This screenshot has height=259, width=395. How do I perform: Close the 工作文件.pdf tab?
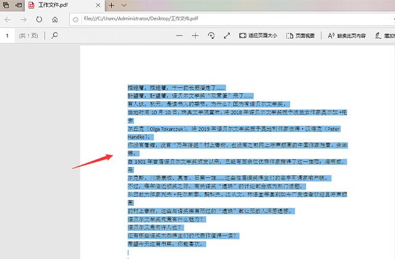pyautogui.click(x=99, y=5)
